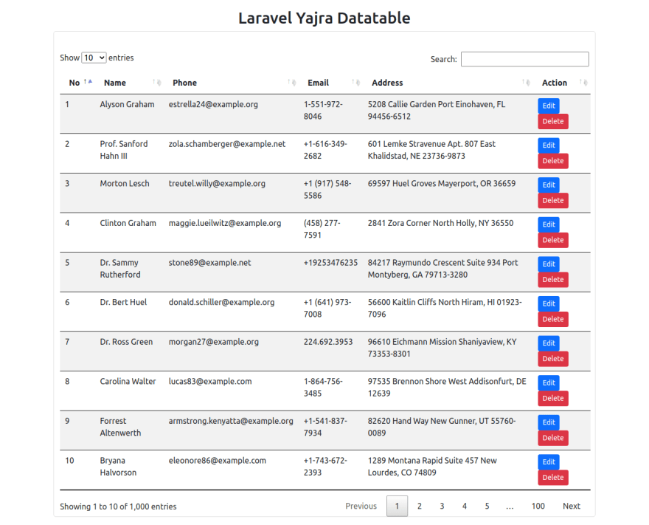This screenshot has width=649, height=525.
Task: Focus the Search input field
Action: [x=525, y=59]
